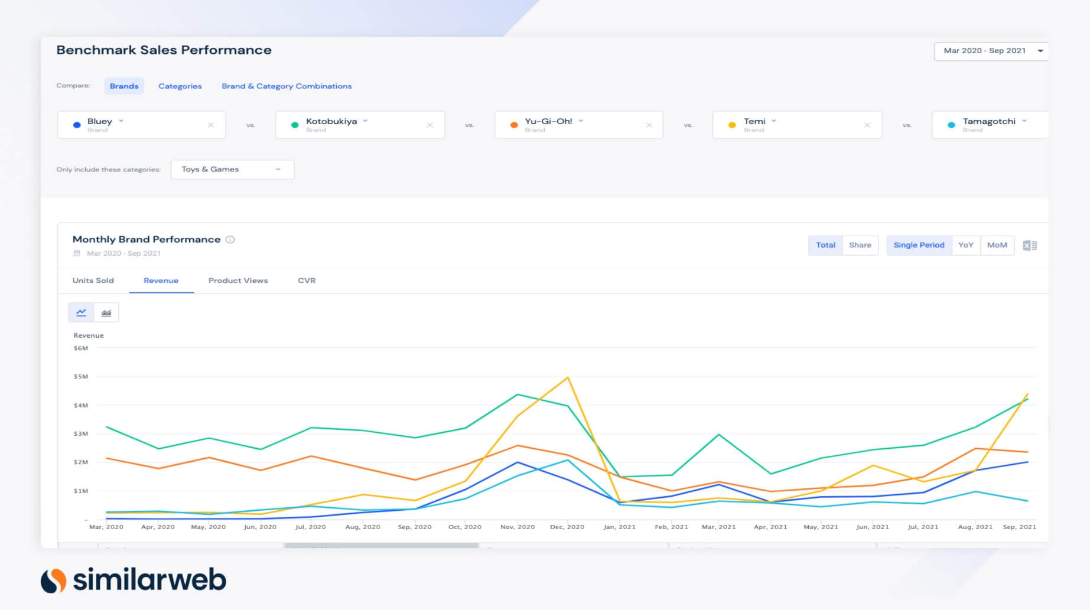
Task: Remove the Bluey brand with X
Action: coord(211,125)
